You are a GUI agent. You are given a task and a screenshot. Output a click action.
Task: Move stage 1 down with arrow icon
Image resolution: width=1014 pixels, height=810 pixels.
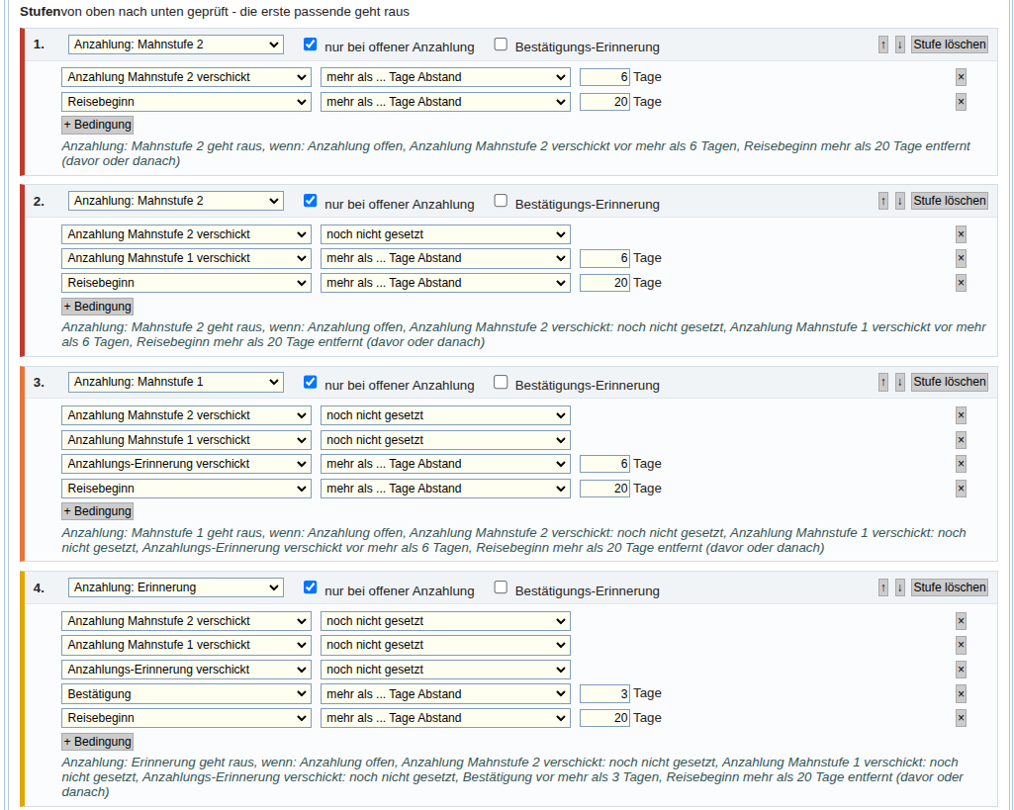pos(899,45)
